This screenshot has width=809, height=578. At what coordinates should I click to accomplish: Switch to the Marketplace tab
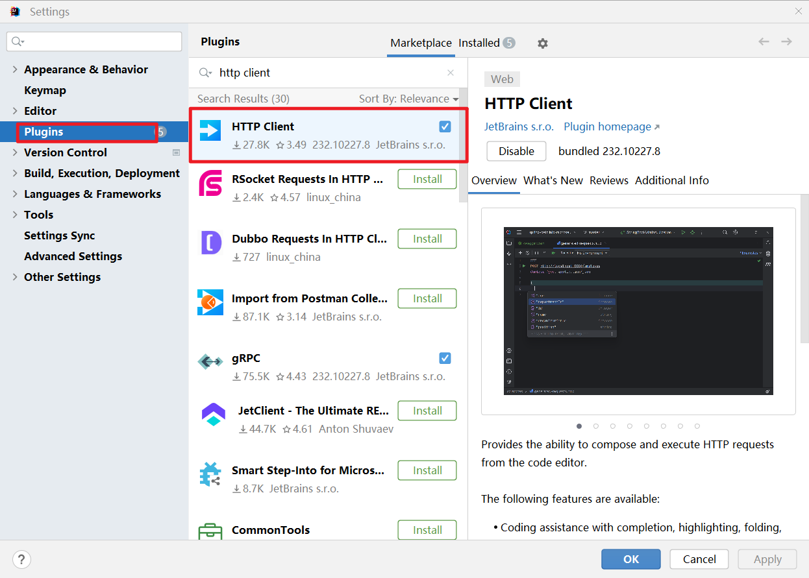click(x=421, y=43)
